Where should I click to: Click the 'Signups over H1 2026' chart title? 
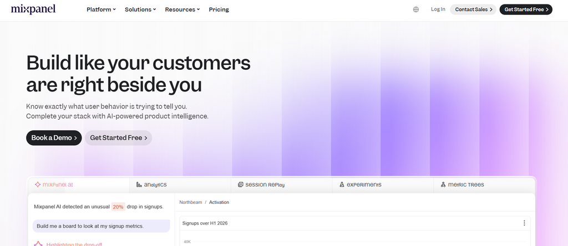pyautogui.click(x=205, y=223)
